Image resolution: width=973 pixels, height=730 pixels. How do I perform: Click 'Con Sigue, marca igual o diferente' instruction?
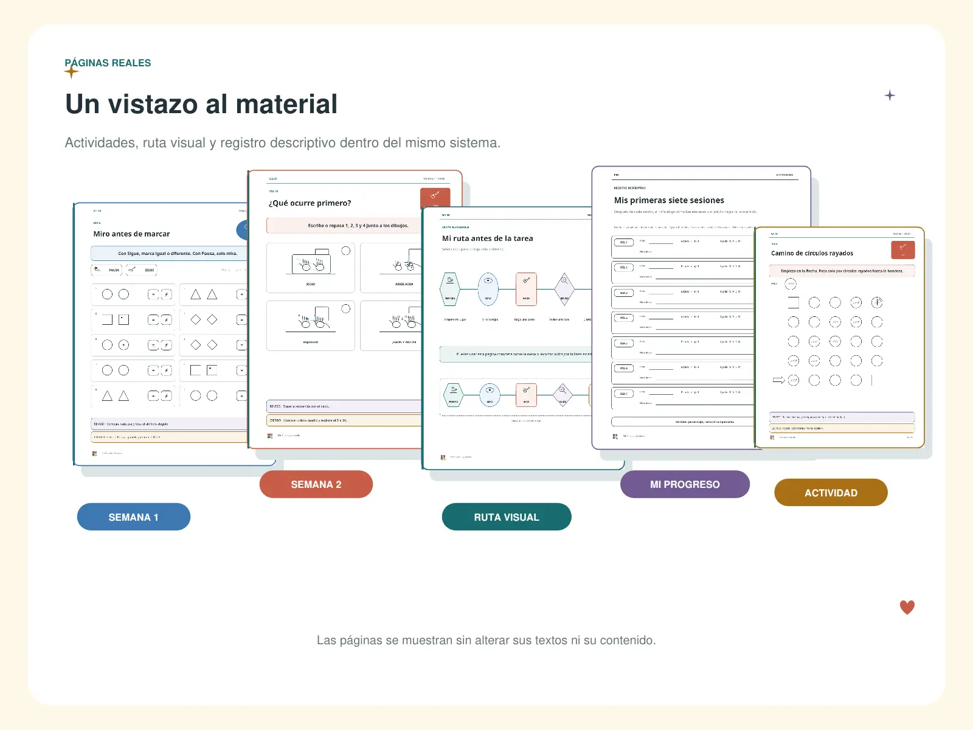[x=169, y=253]
